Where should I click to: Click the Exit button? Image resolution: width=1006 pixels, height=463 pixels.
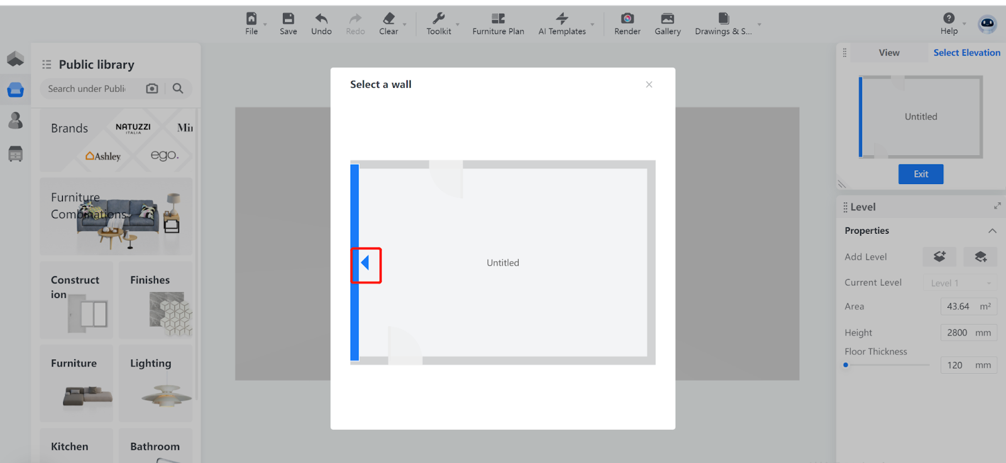pos(920,174)
